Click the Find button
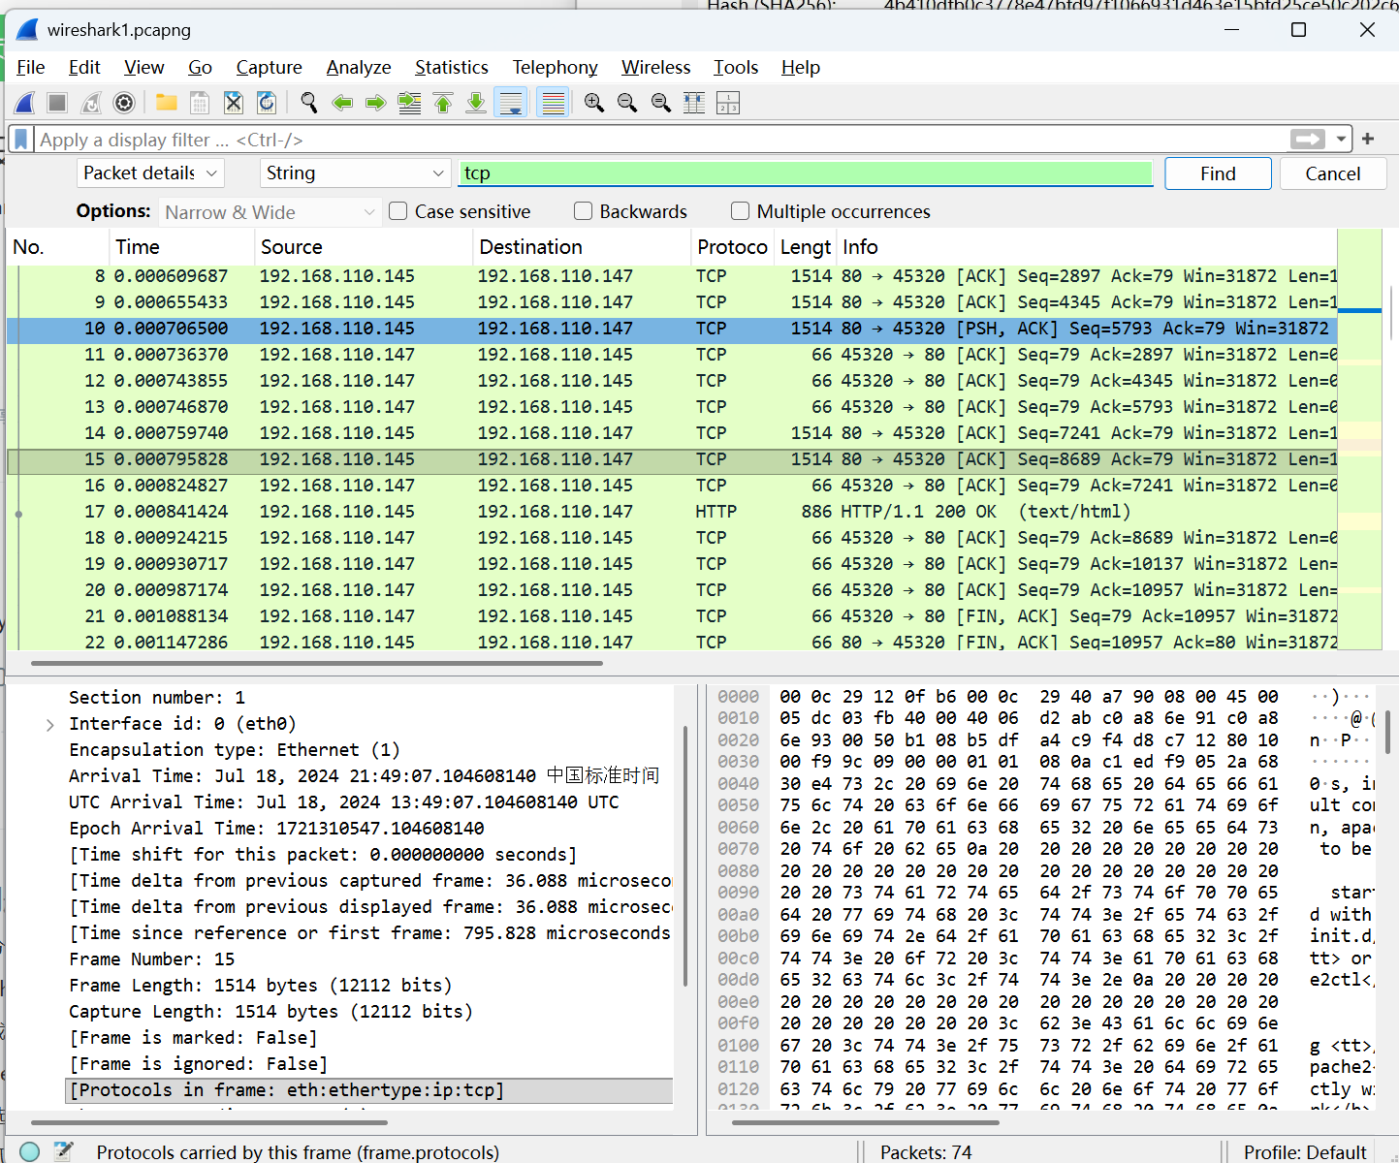 click(1218, 173)
